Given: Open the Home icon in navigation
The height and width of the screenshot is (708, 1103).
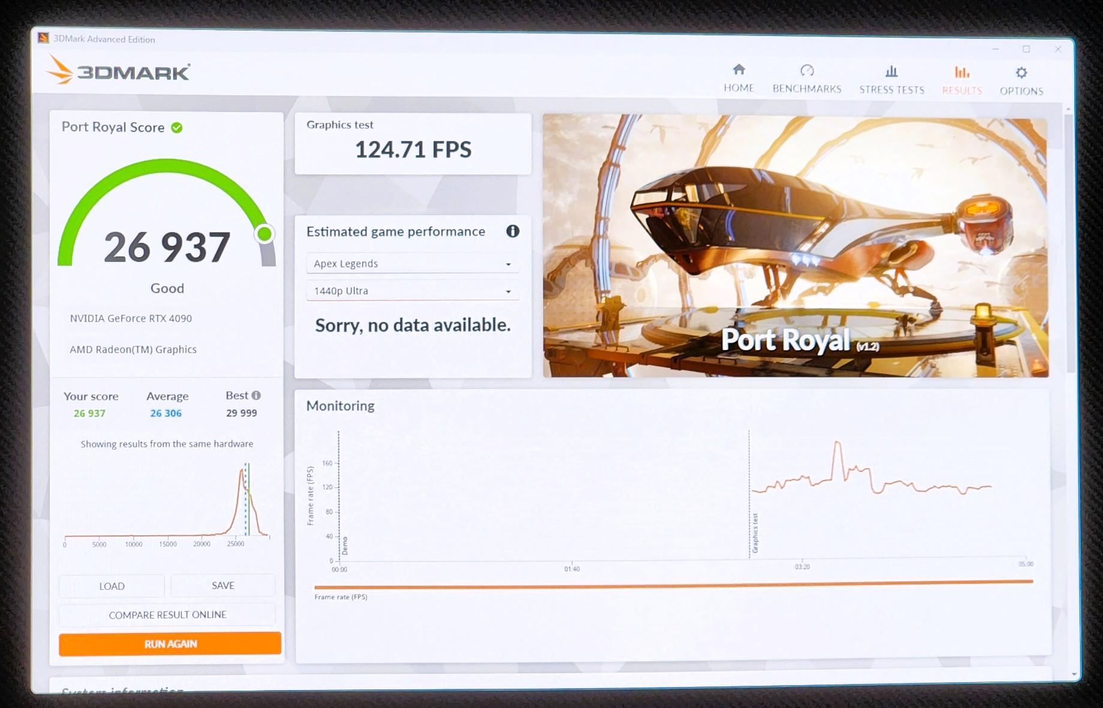Looking at the screenshot, I should click(739, 70).
